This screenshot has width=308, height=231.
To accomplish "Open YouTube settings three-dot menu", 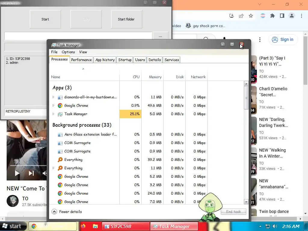I will [260, 40].
